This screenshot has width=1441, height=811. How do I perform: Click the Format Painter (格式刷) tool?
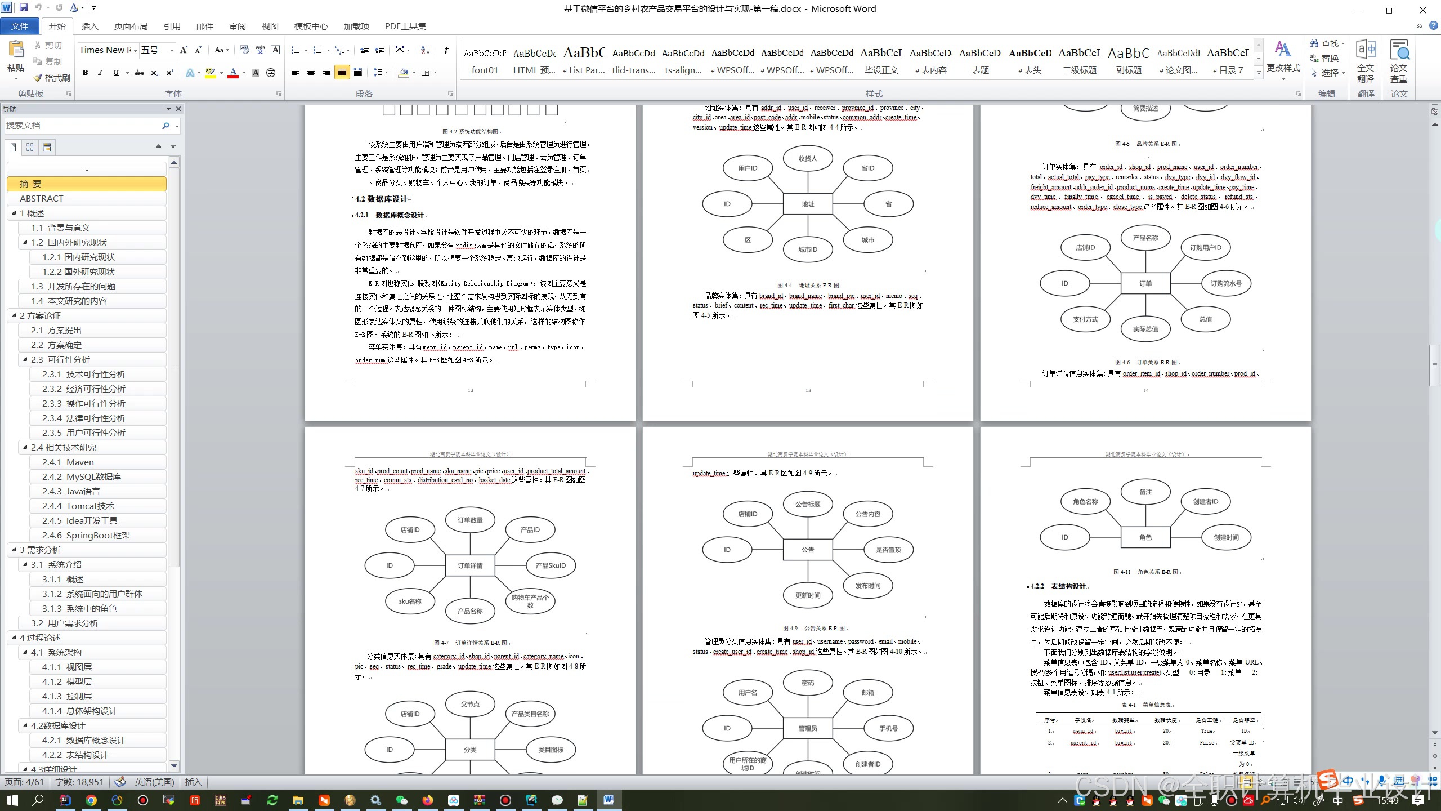51,78
